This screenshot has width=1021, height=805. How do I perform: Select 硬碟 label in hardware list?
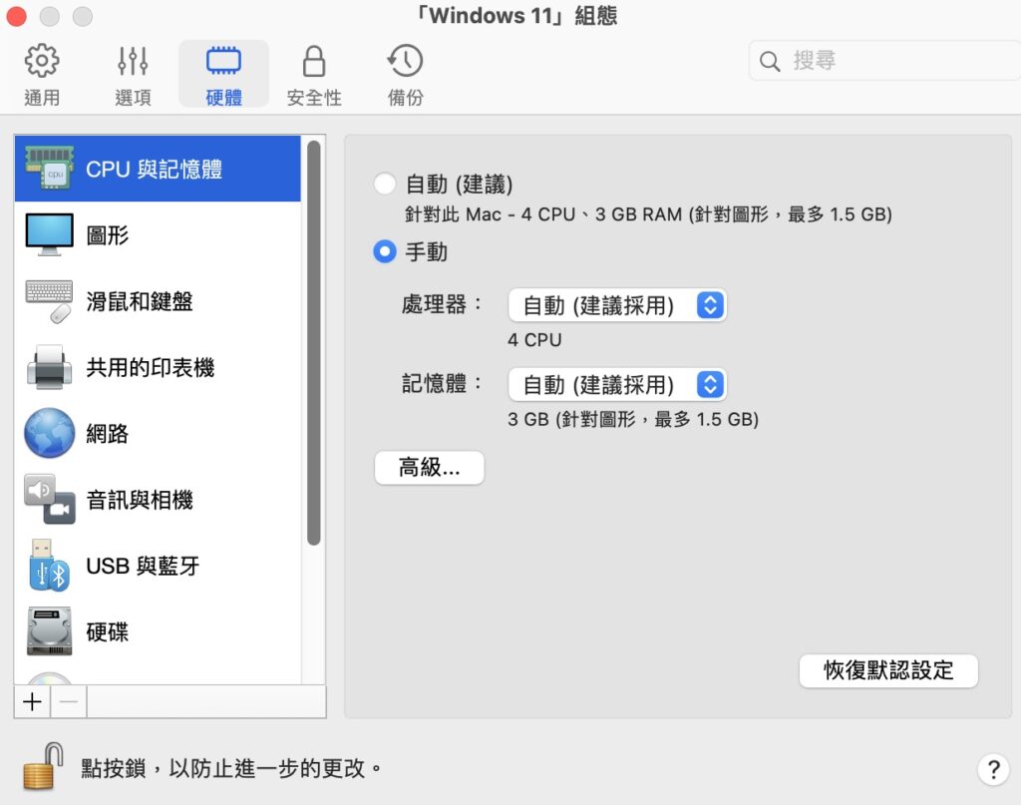[x=108, y=632]
